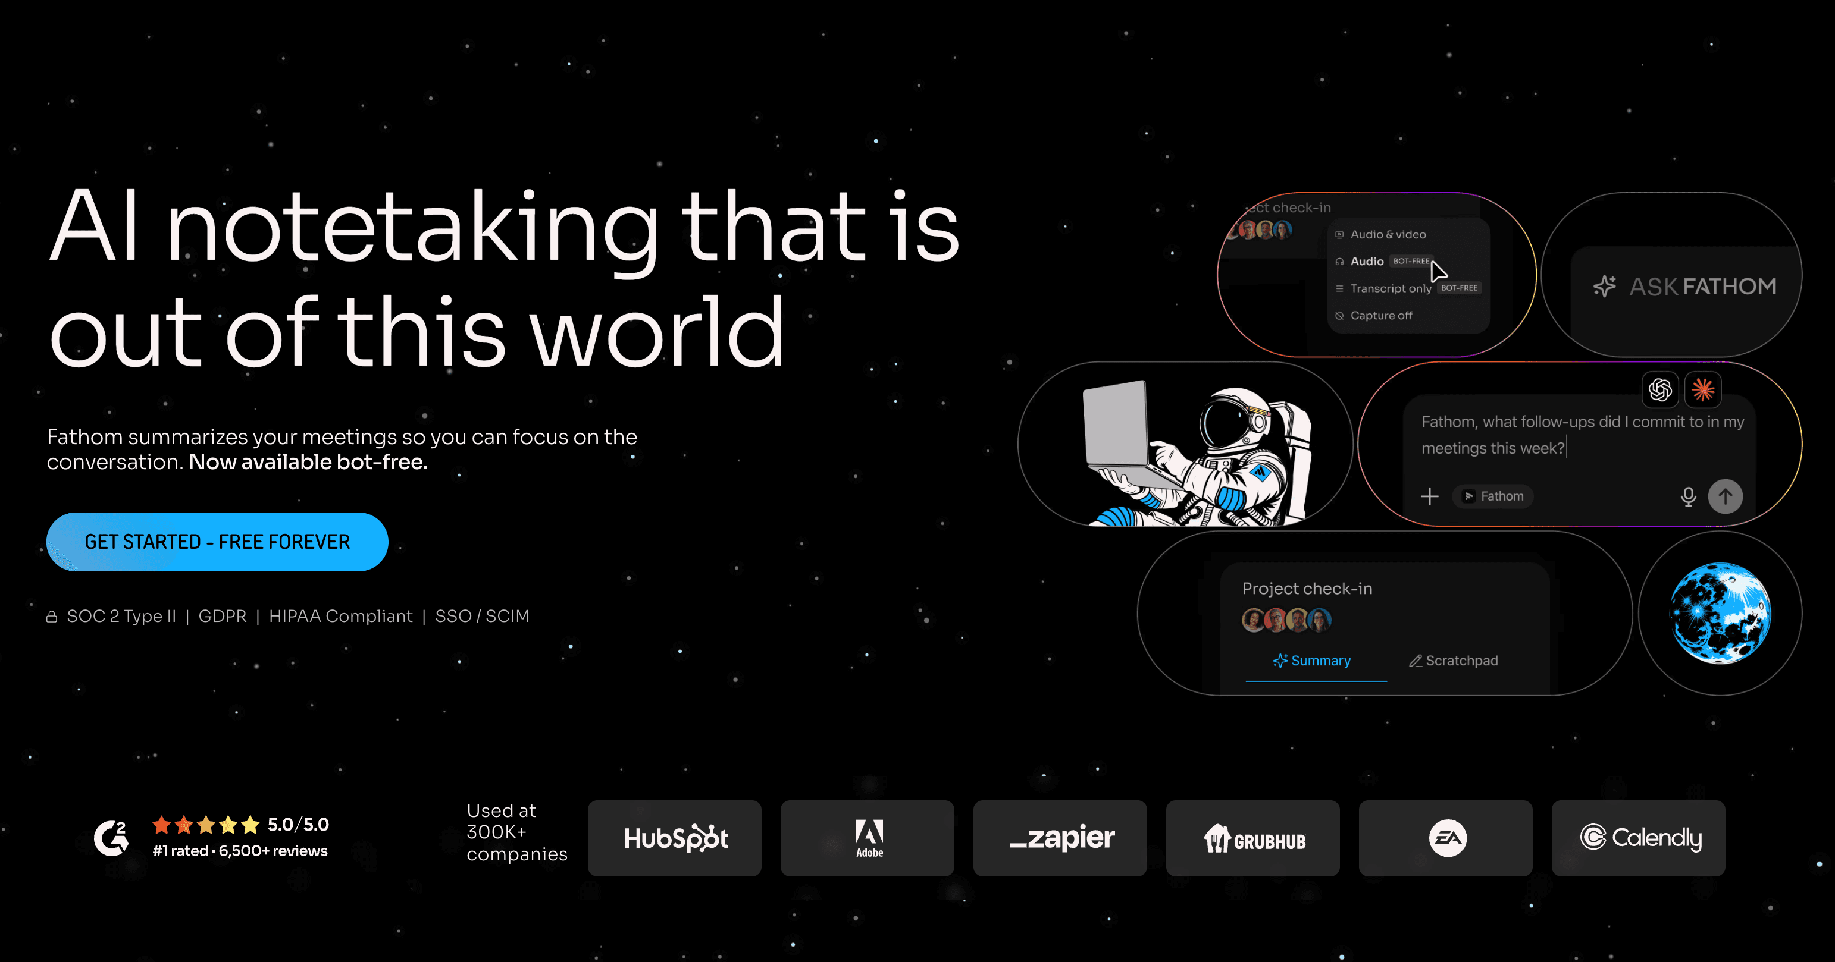Click the microphone icon in the prompt box

coord(1687,496)
